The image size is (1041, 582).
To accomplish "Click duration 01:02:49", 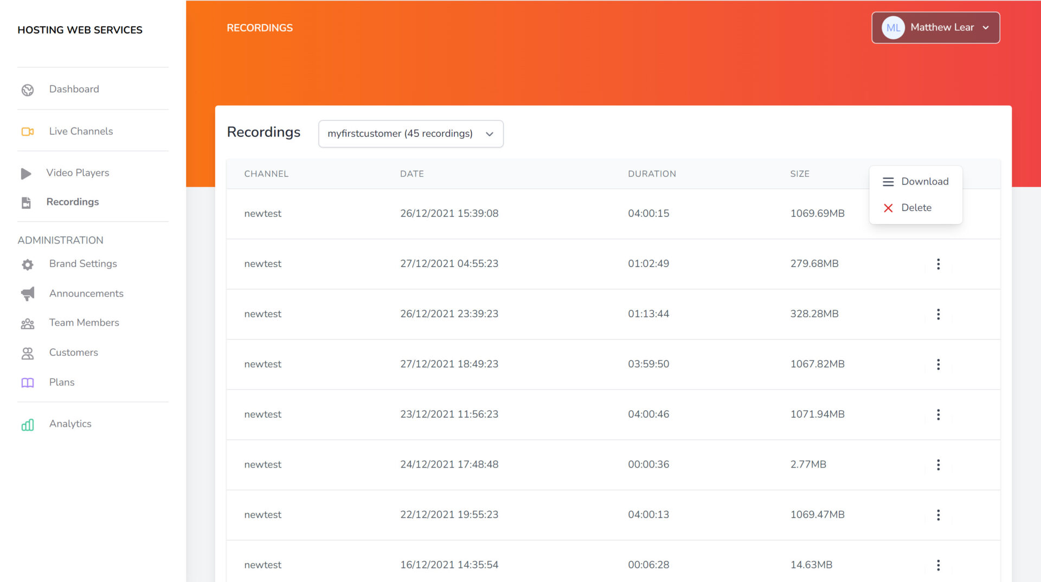I will [x=648, y=264].
